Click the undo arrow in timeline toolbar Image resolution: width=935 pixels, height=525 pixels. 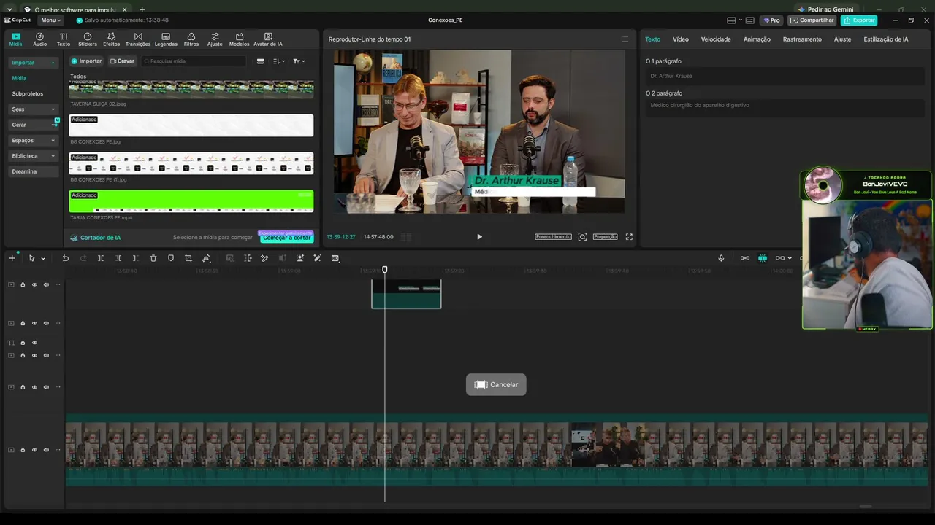65,258
